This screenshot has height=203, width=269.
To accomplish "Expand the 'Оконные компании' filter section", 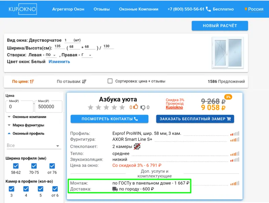I will coord(27,117).
